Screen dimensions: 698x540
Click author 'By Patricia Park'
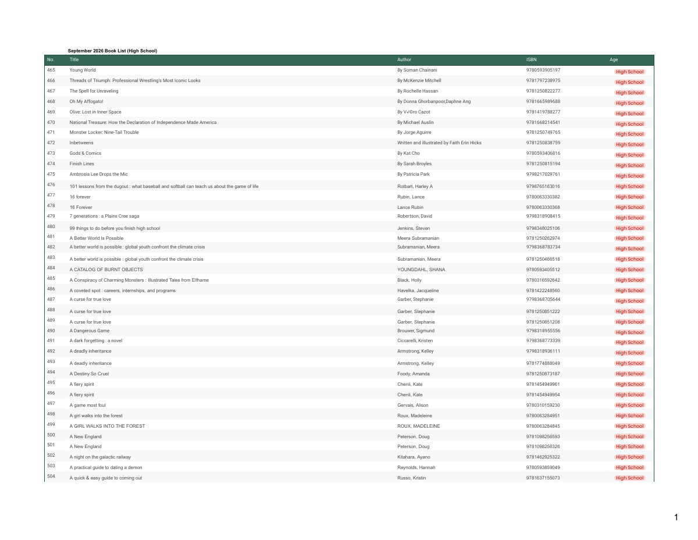414,174
